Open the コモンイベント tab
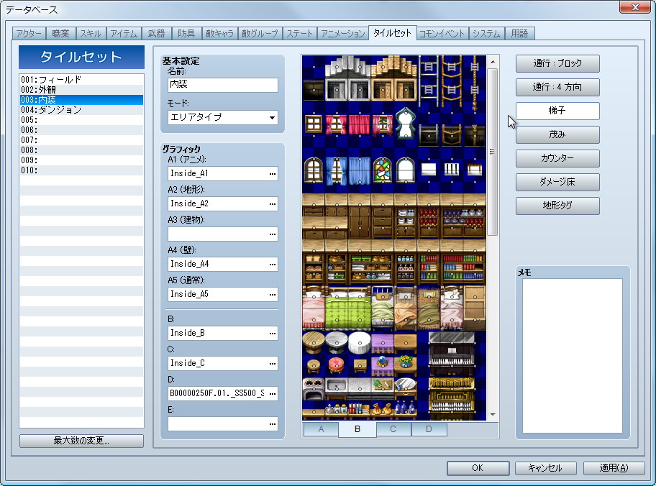Viewport: 656px width, 486px height. click(442, 34)
